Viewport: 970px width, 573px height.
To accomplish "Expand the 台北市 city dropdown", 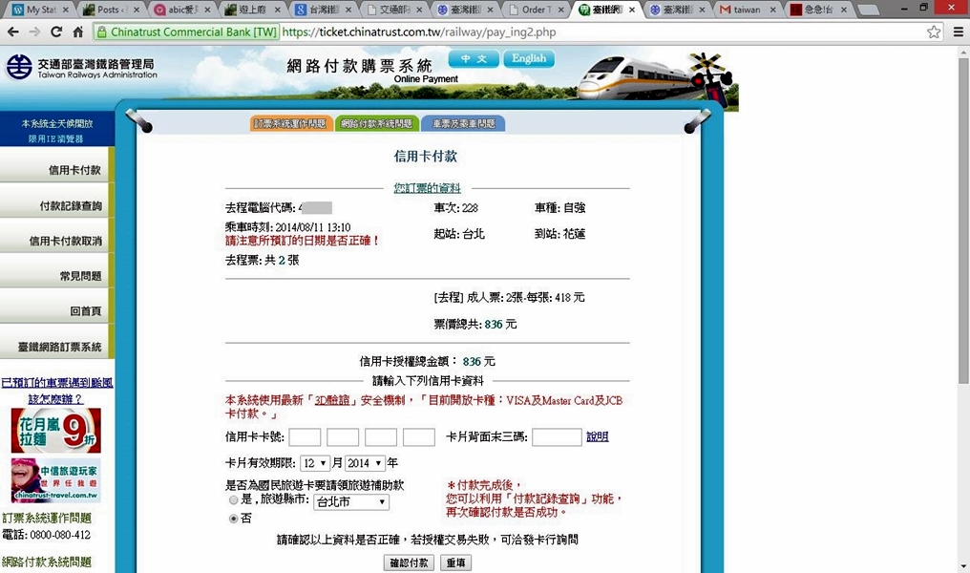I will point(350,501).
